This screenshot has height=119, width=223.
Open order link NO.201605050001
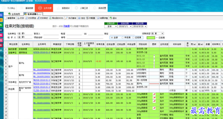click(x=42, y=61)
